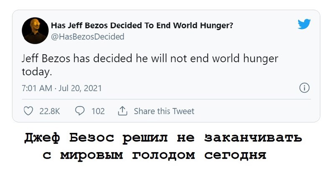
Task: Click the @HasBezosDecided handle
Action: coord(88,37)
